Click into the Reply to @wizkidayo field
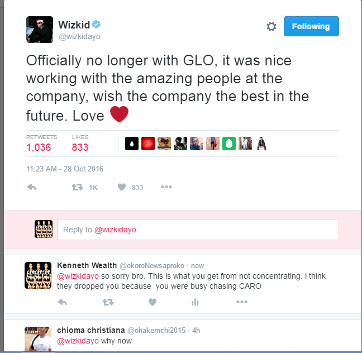The height and width of the screenshot is (353, 362). 198,230
